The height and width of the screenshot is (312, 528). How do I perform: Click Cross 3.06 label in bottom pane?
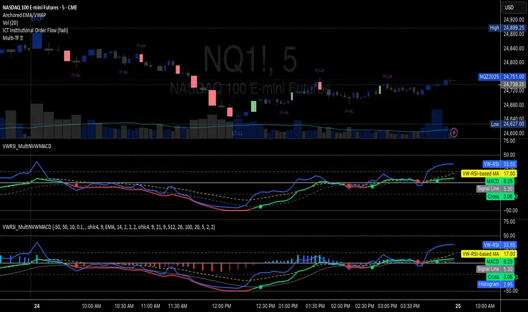500,277
